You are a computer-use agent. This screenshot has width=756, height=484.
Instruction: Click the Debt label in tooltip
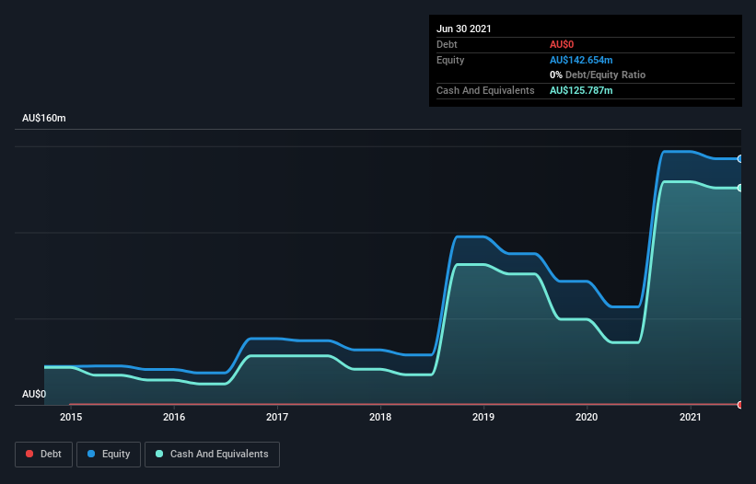[447, 44]
